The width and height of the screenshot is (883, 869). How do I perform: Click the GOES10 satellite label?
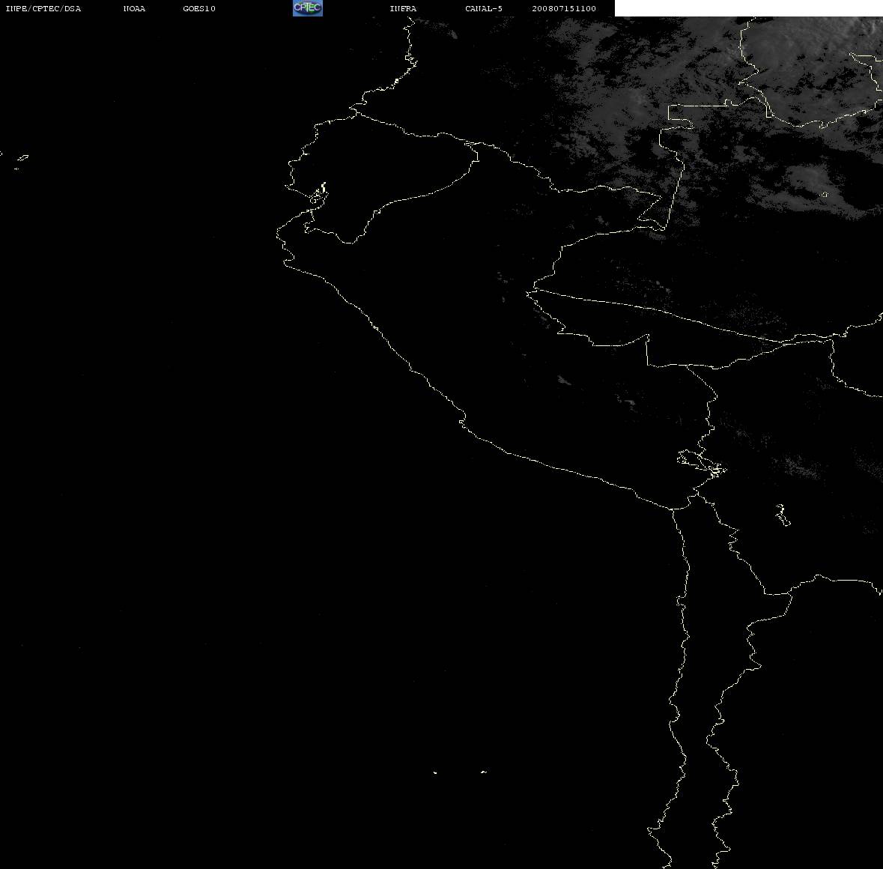click(x=199, y=8)
